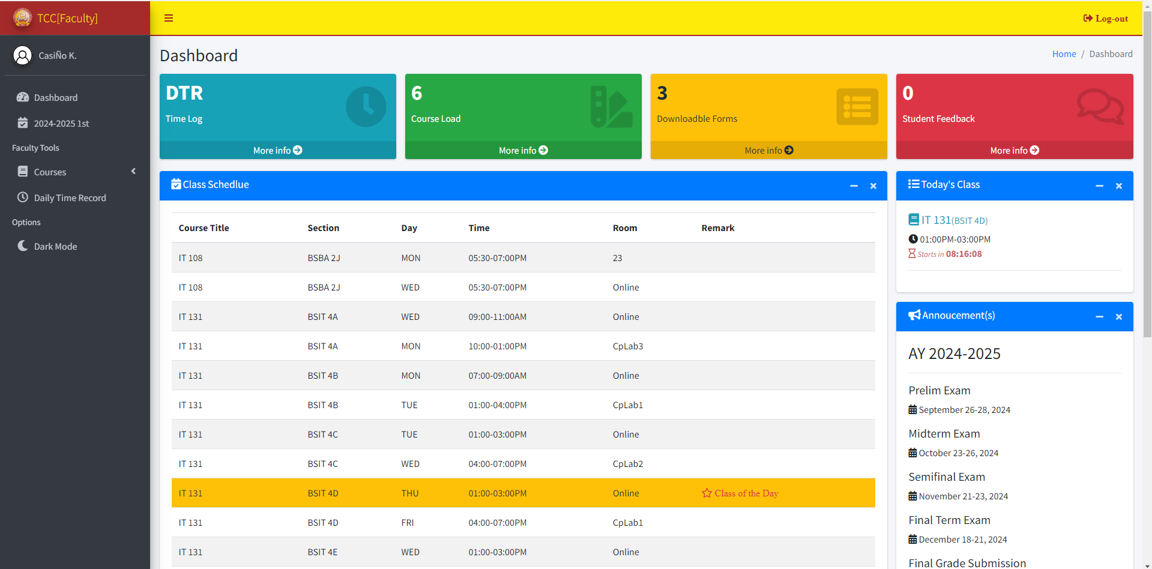Click the TCC[Faculty] brand title
The image size is (1152, 569).
click(x=67, y=18)
